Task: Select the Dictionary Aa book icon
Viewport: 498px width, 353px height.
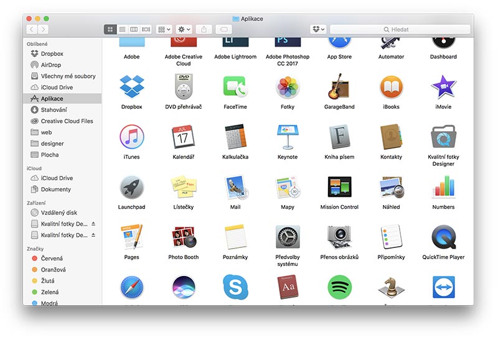Action: (x=288, y=287)
